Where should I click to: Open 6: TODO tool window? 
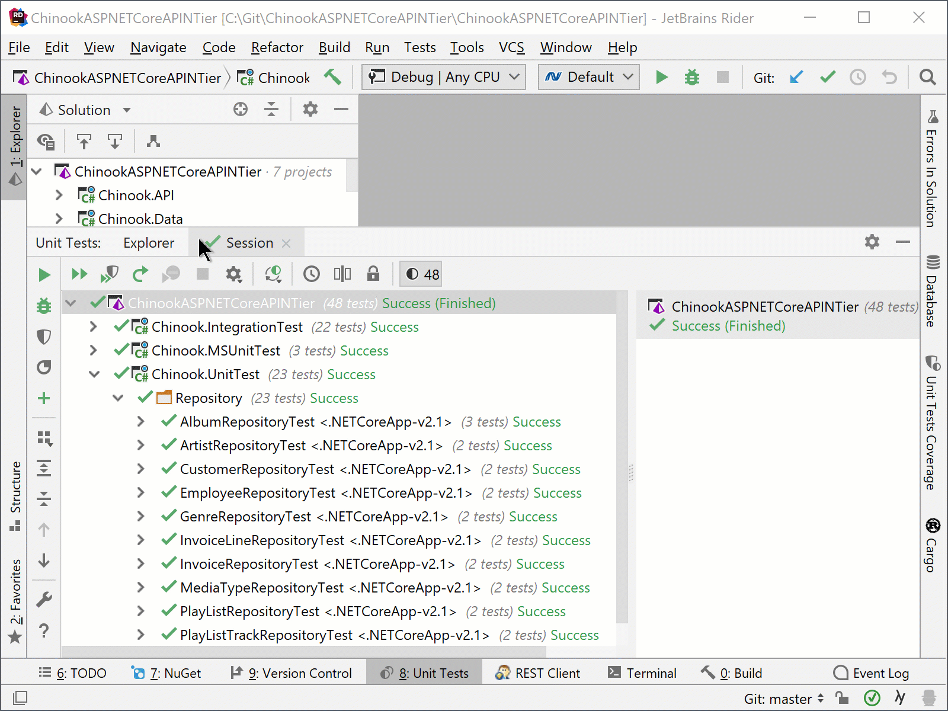[72, 673]
